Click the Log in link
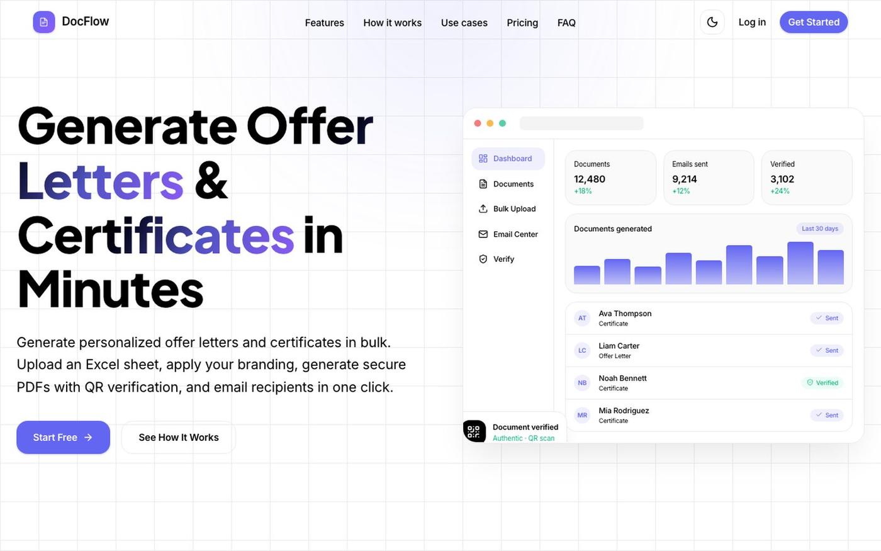The width and height of the screenshot is (881, 551). [x=752, y=22]
